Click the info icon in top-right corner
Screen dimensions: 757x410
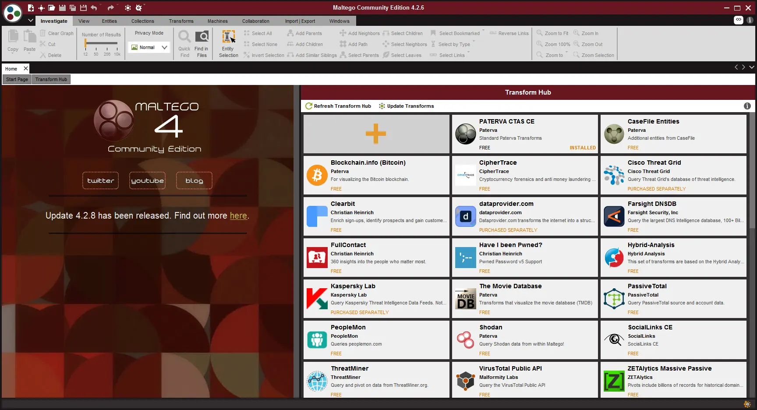coord(750,20)
